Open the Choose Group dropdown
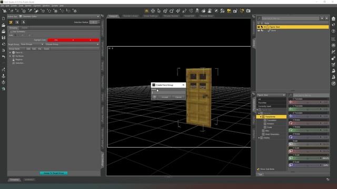The width and height of the screenshot is (337, 189). click(x=72, y=44)
